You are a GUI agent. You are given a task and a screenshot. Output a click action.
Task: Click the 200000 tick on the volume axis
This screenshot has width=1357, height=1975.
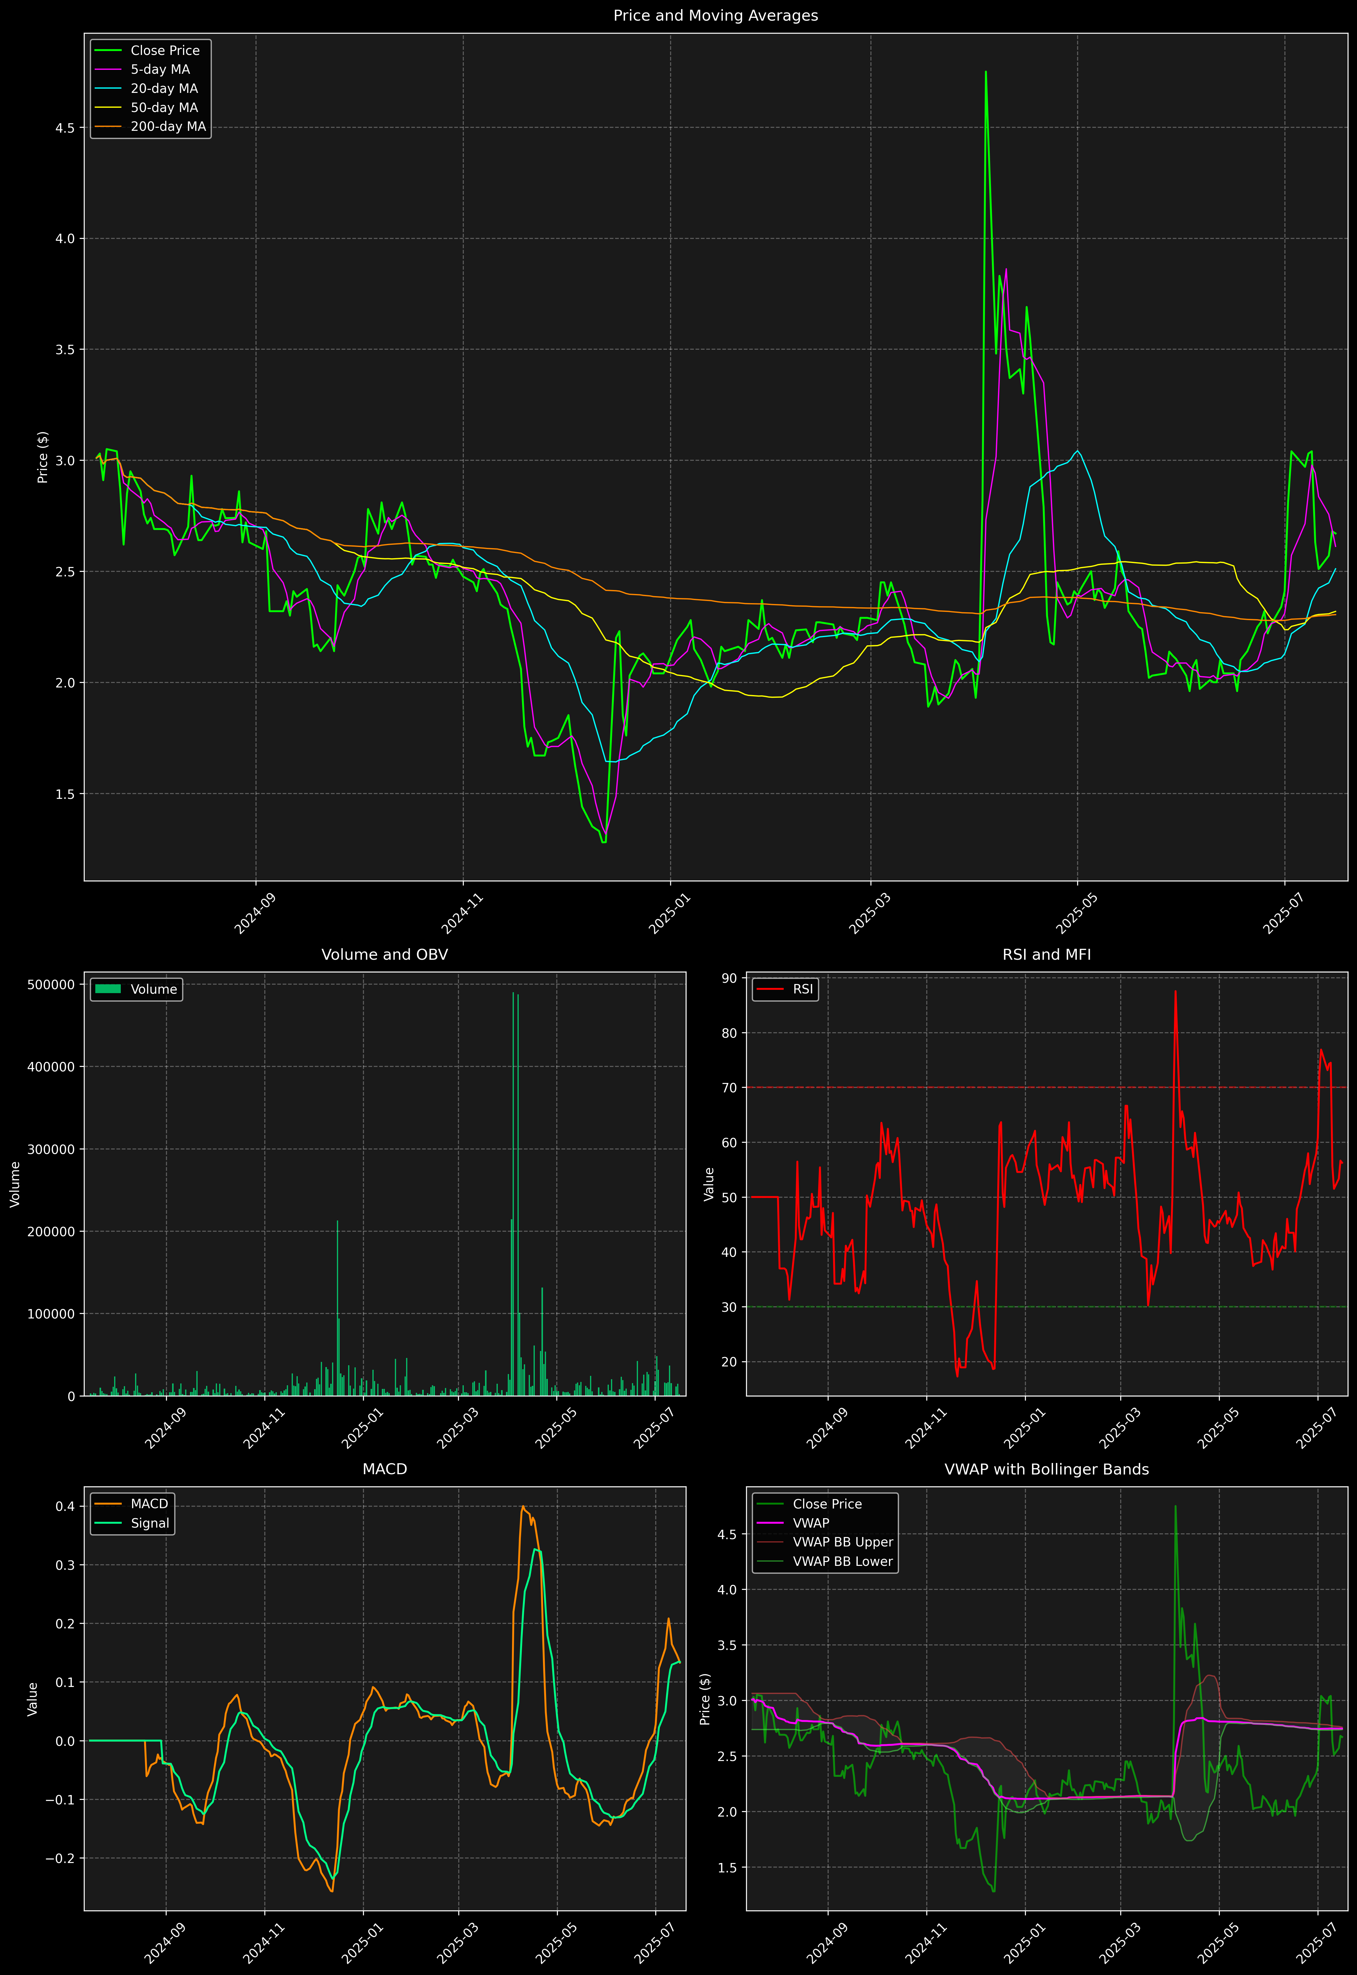[x=51, y=1231]
